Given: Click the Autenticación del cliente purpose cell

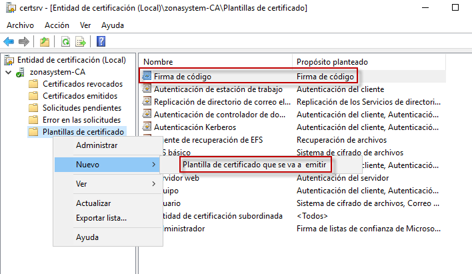Looking at the screenshot, I should point(340,89).
